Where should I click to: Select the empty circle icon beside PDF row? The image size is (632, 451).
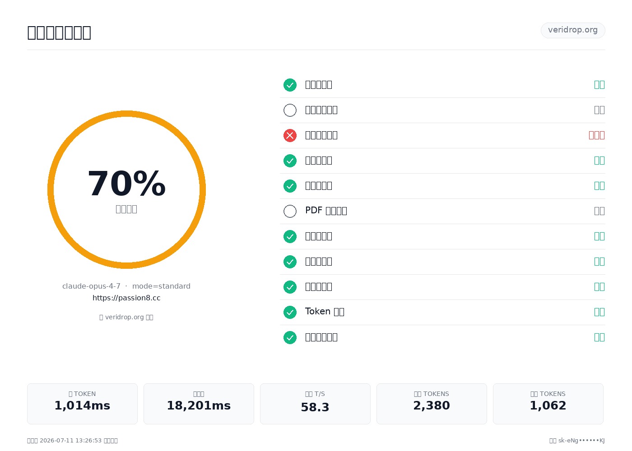tap(290, 211)
